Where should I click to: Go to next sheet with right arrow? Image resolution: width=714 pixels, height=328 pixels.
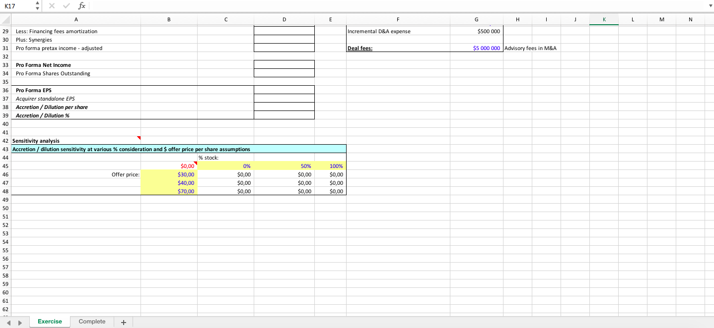19,322
